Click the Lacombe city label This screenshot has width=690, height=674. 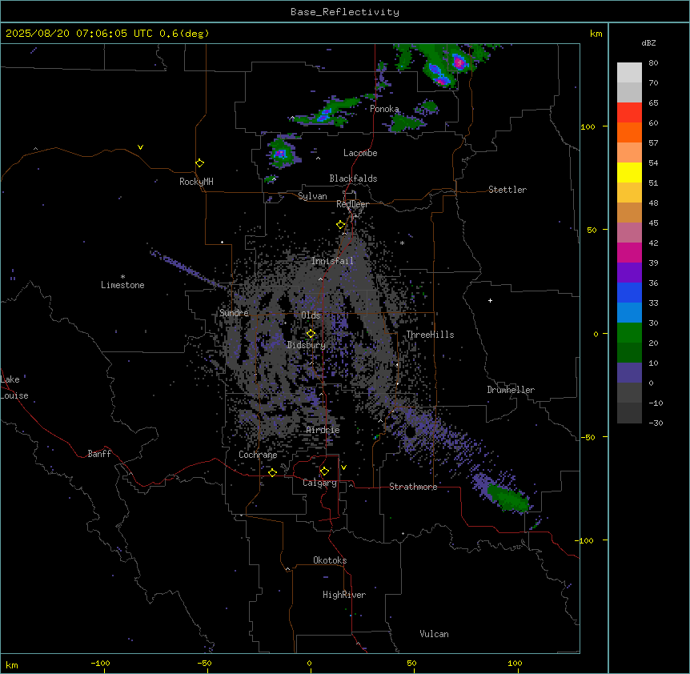(360, 153)
